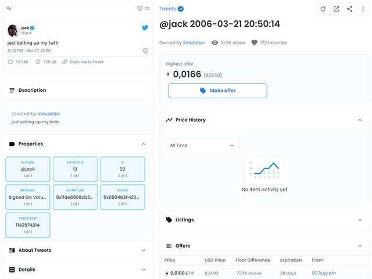The height and width of the screenshot is (279, 372).
Task: Click the 'USD Price' column header
Action: [x=215, y=260]
